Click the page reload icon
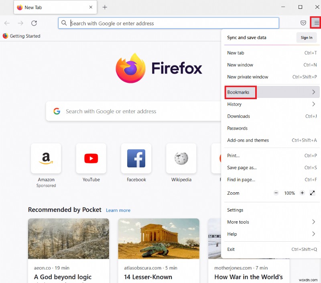The height and width of the screenshot is (283, 321). [x=34, y=23]
